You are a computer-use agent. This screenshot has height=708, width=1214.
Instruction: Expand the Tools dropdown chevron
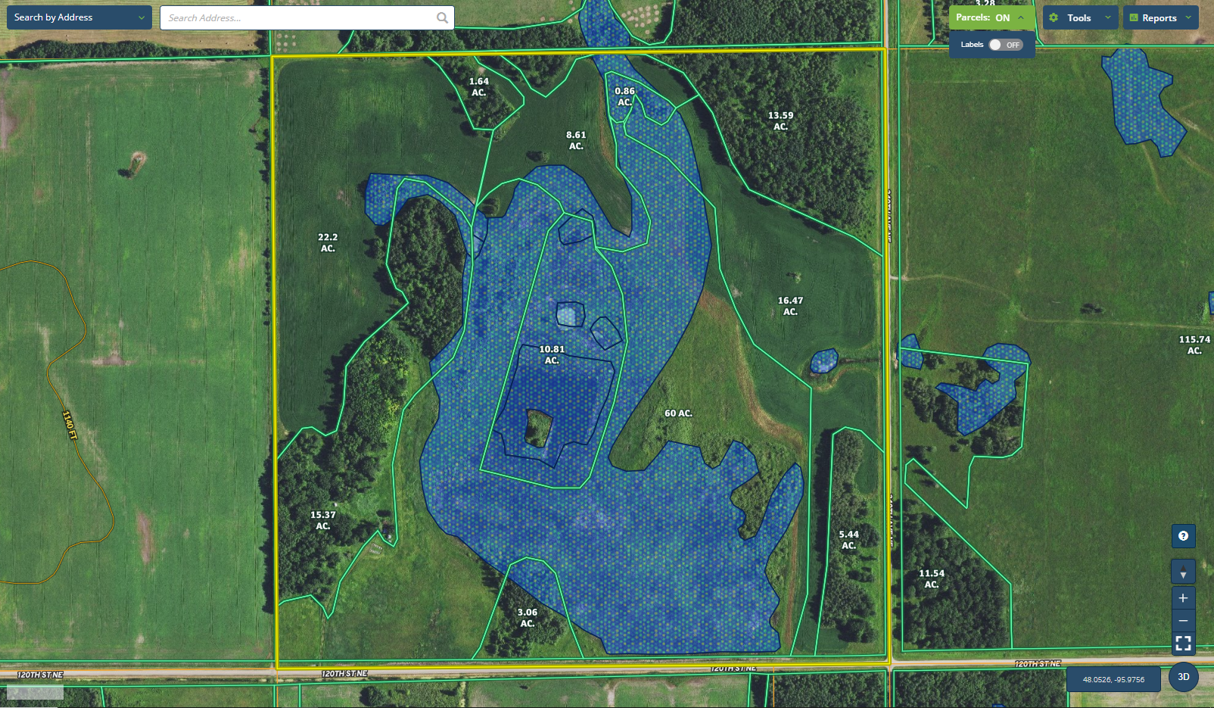pyautogui.click(x=1108, y=17)
